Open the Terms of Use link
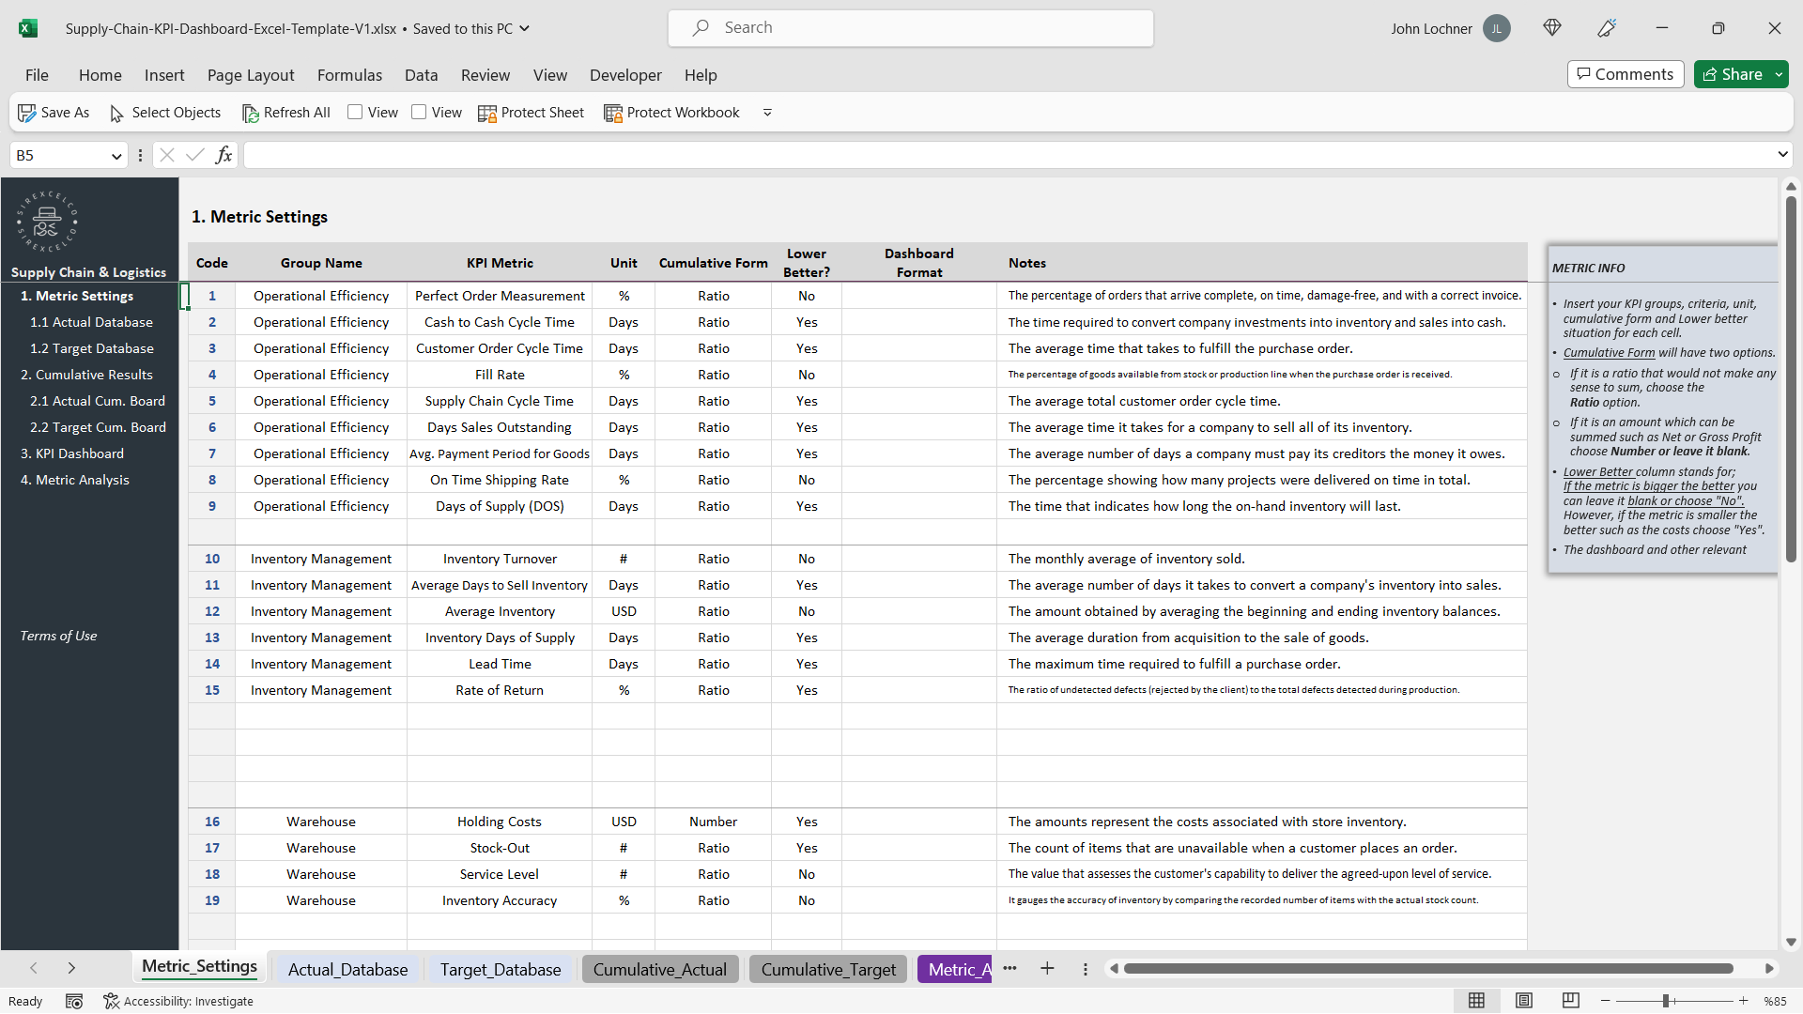Screen dimensions: 1803x1014 point(58,636)
